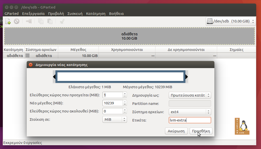Open the Κατάτμηση menu
The width and height of the screenshot is (261, 149).
[95, 14]
